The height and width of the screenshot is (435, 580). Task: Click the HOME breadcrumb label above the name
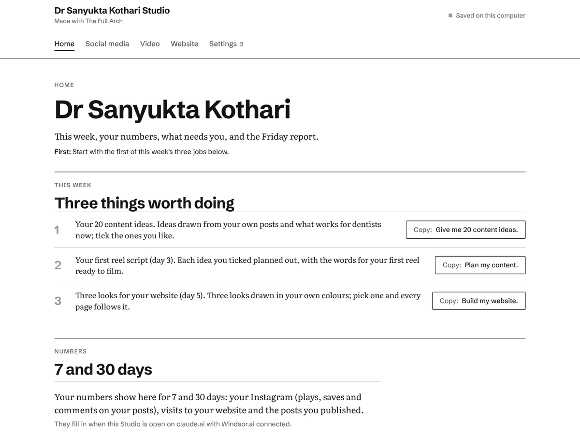(x=64, y=85)
